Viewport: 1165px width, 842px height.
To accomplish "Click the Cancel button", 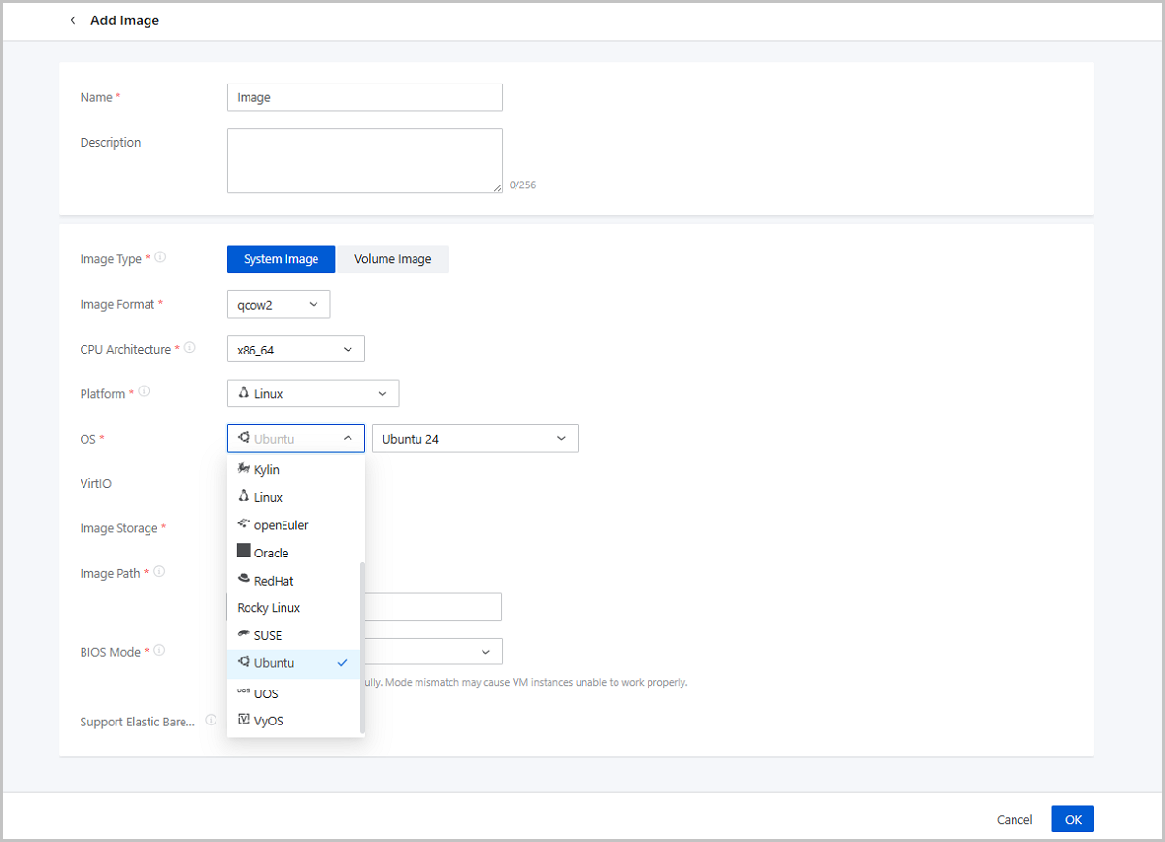I will pyautogui.click(x=1015, y=819).
